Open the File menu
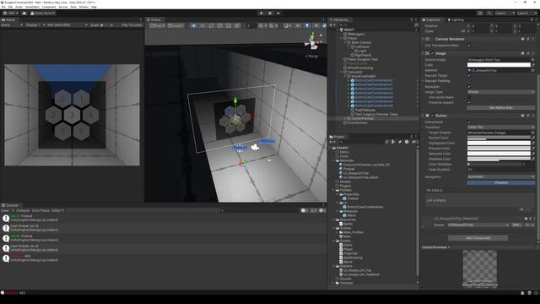Screen dimensions: 540x304 click(x=3, y=7)
